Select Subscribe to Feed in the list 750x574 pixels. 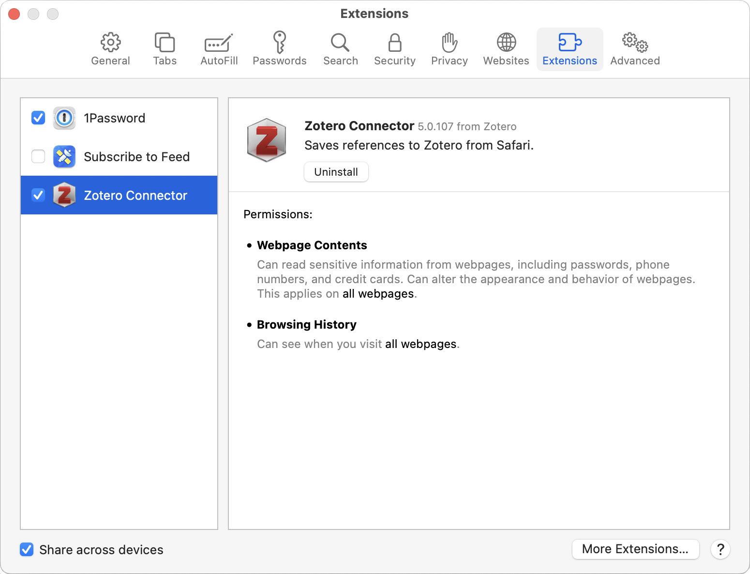tap(136, 157)
